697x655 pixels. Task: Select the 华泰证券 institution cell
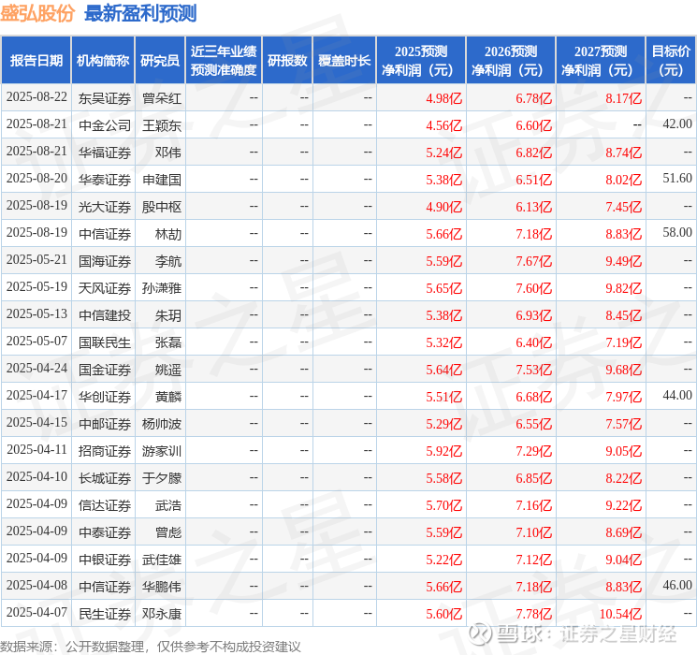[x=105, y=180]
